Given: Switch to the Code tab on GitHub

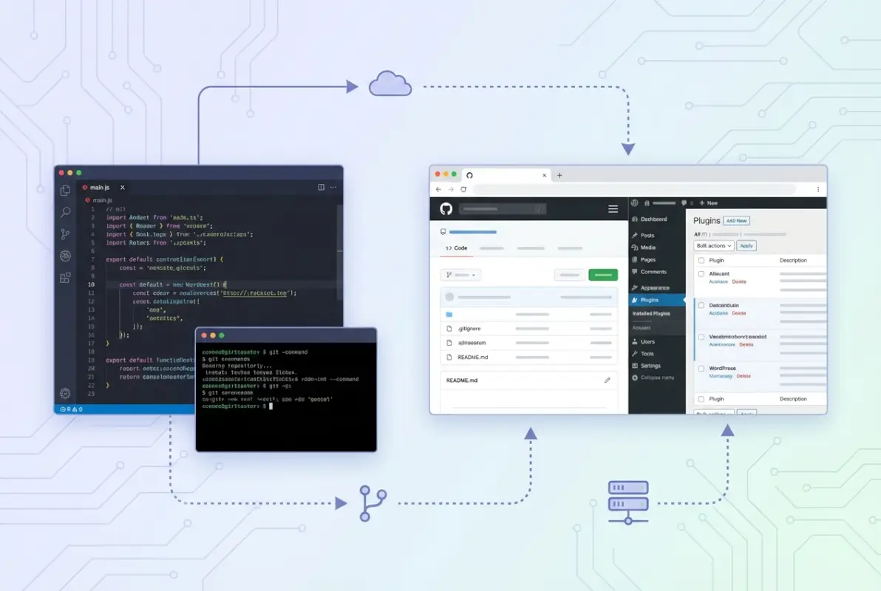Looking at the screenshot, I should coord(457,247).
